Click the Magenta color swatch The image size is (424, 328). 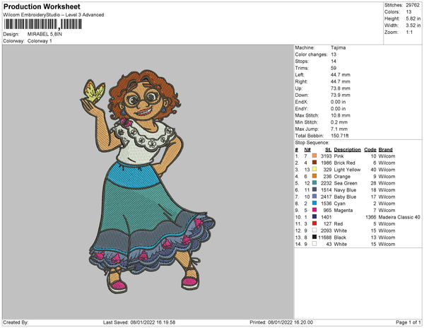coord(314,210)
